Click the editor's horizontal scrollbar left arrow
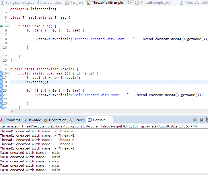The width and height of the screenshot is (208, 175). [12, 111]
